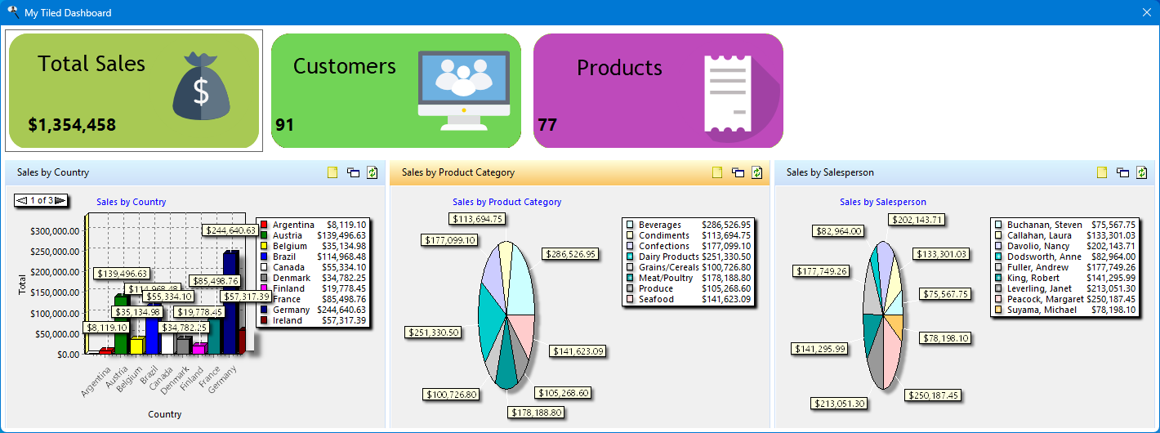1160x433 pixels.
Task: Close the My Tiled Dashboard window
Action: coord(1146,12)
